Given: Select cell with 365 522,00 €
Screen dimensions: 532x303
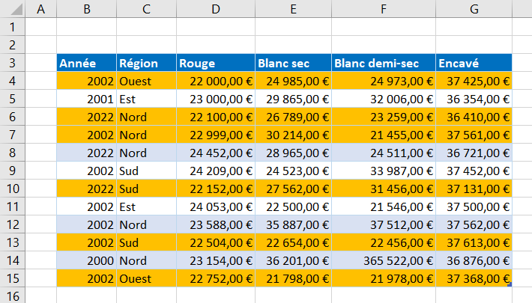Looking at the screenshot, I should click(x=384, y=260).
